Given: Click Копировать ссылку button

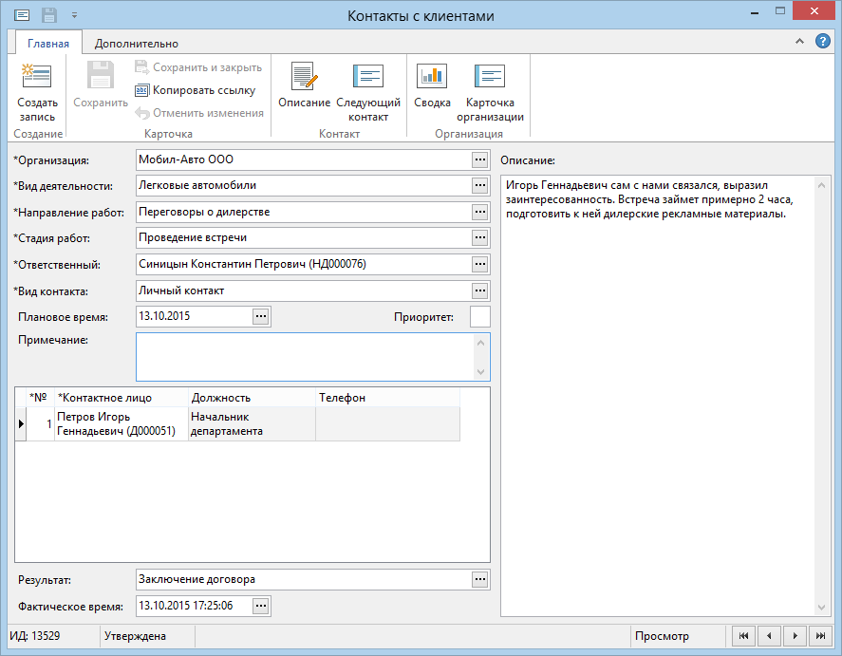Looking at the screenshot, I should click(196, 90).
